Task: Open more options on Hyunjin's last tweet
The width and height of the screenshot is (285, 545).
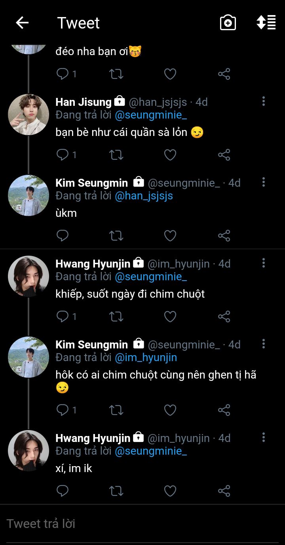Action: pyautogui.click(x=264, y=438)
